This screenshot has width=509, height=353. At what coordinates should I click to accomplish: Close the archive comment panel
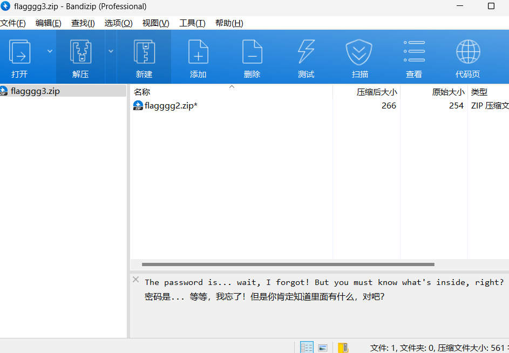136,280
